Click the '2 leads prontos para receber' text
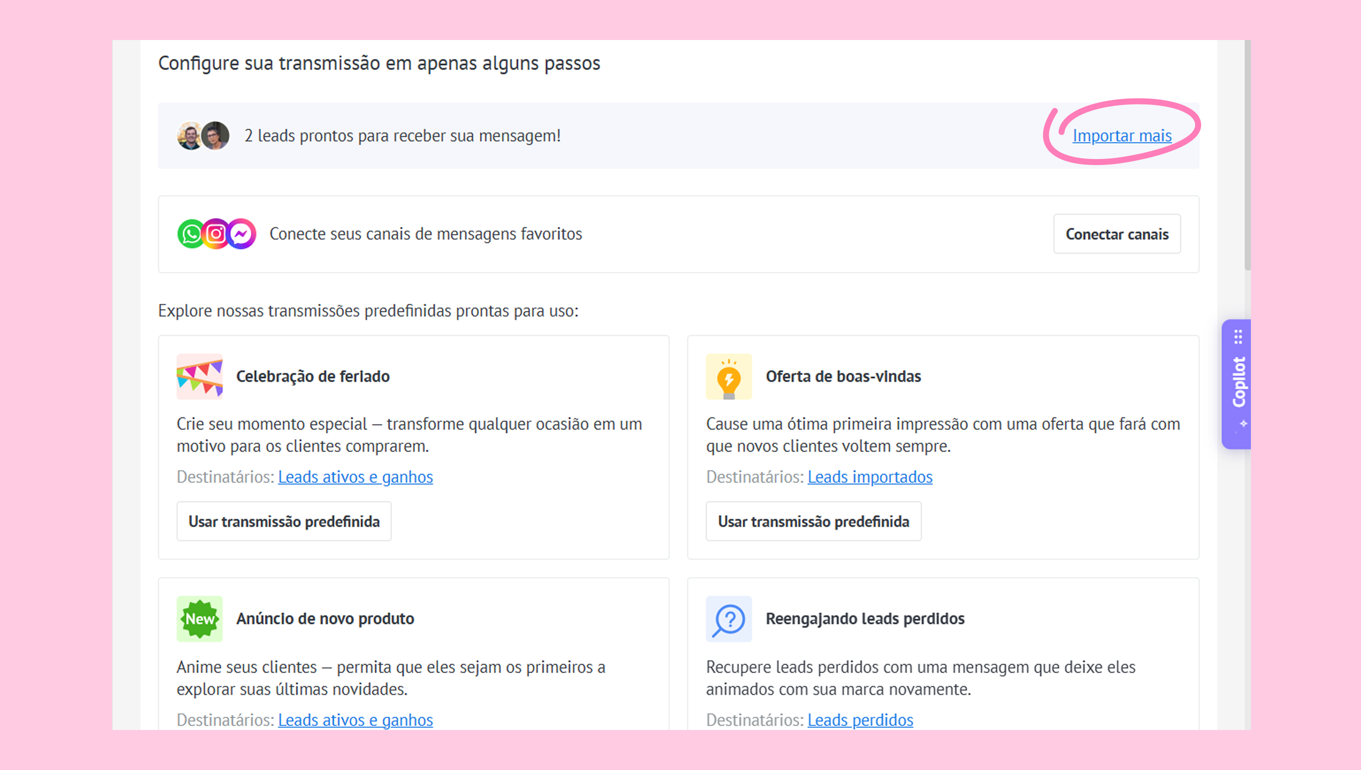The height and width of the screenshot is (770, 1361). coord(402,136)
